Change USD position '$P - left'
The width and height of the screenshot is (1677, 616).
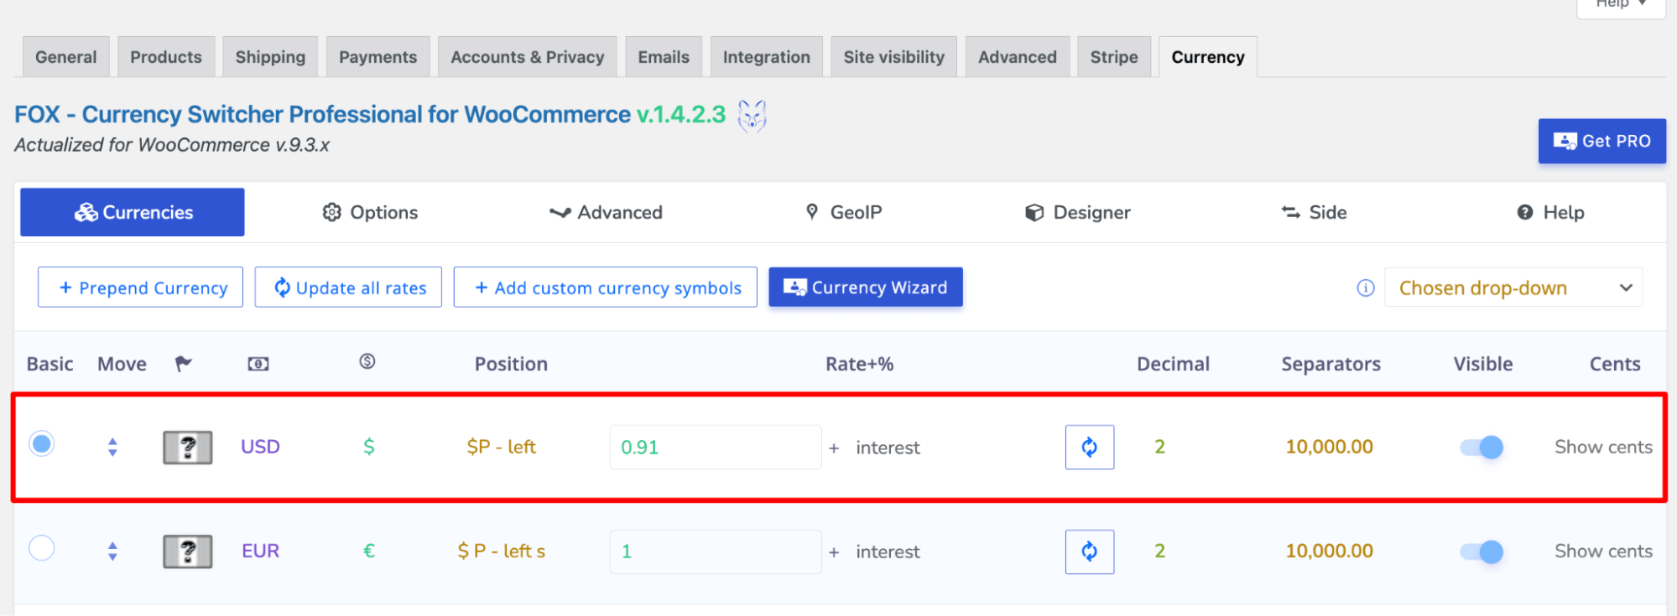click(501, 447)
